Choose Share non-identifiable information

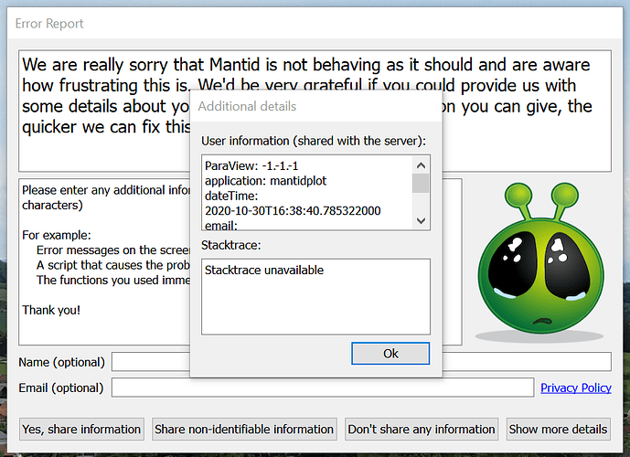click(244, 430)
